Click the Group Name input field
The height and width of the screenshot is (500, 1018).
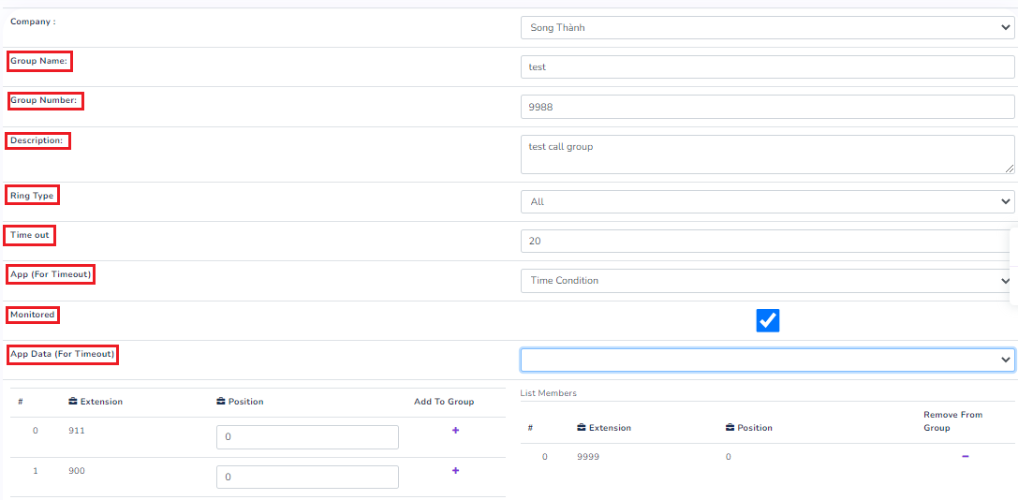766,67
